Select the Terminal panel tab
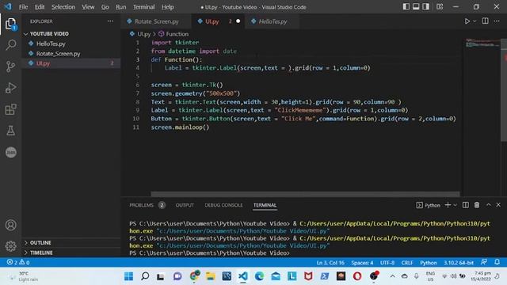This screenshot has height=285, width=507. point(265,205)
